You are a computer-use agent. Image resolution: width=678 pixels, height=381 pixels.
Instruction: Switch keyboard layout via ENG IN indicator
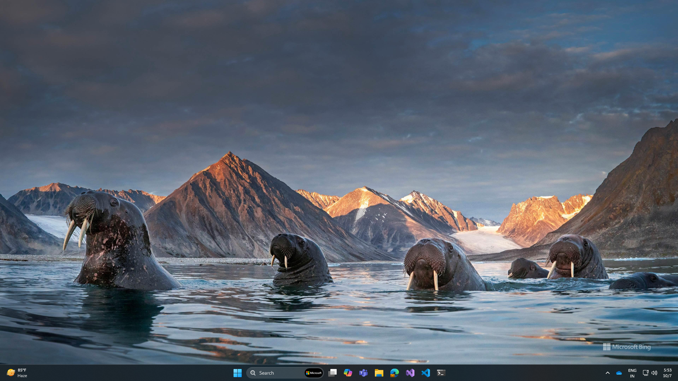tap(632, 373)
